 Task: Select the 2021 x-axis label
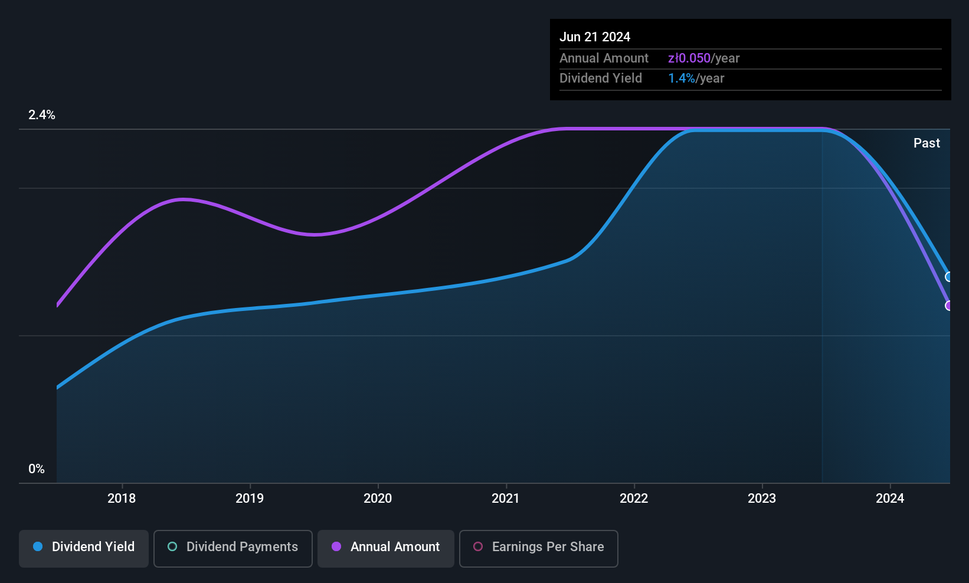tap(506, 498)
